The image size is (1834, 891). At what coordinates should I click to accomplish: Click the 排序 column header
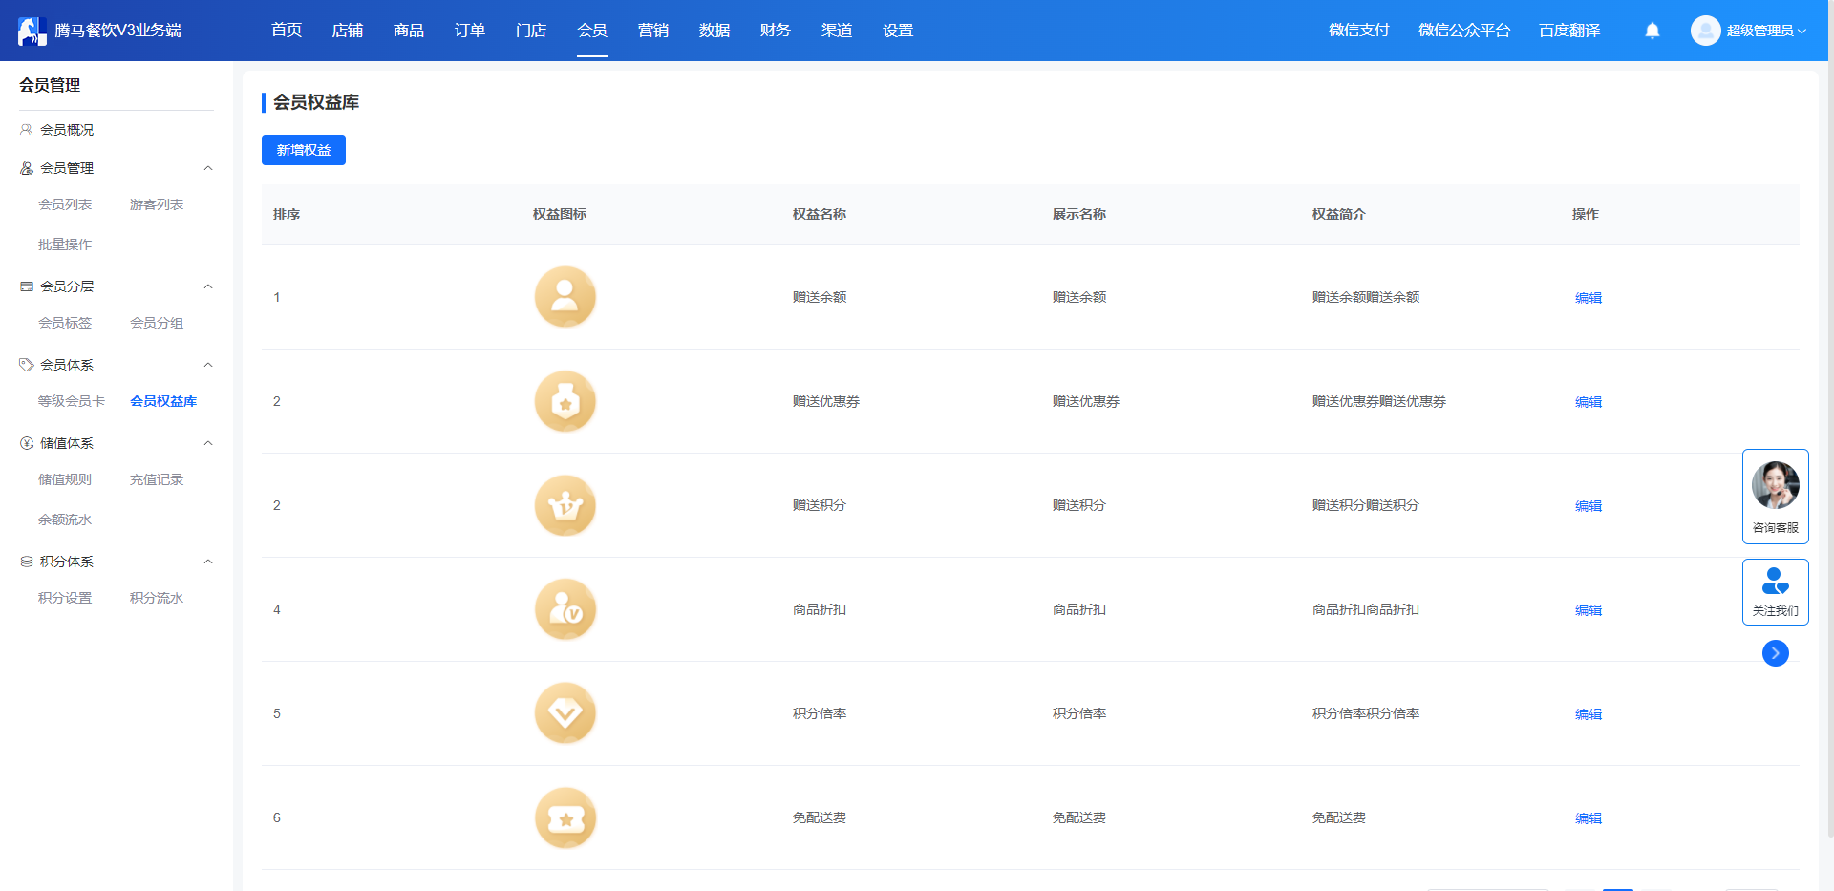pyautogui.click(x=287, y=214)
